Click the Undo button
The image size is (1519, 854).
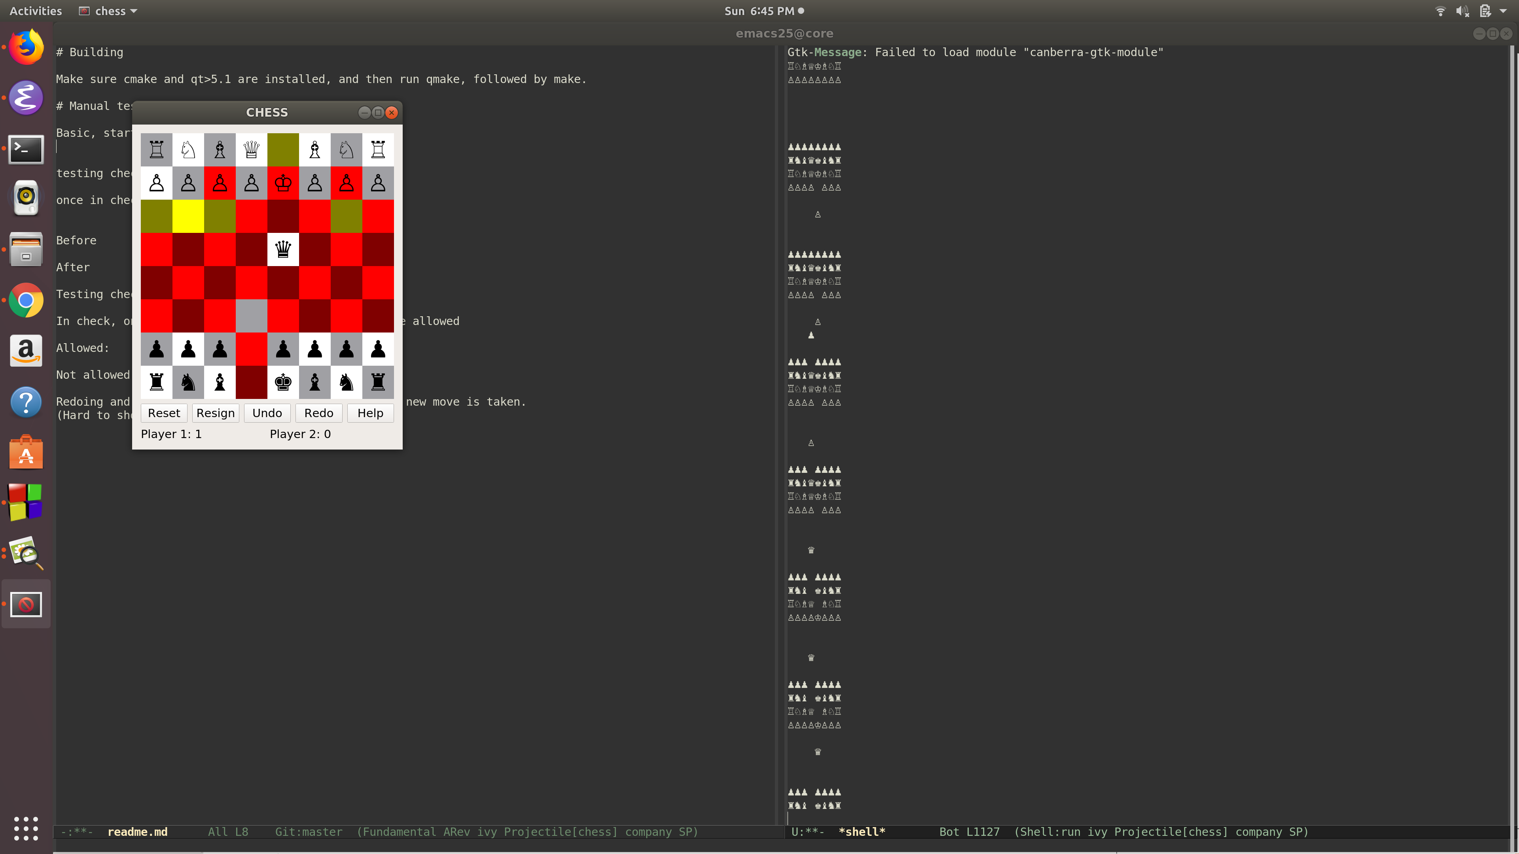[267, 412]
